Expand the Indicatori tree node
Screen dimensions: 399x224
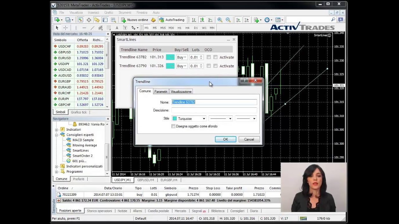(56, 130)
